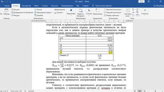Open the Quick Parts express blocks icon

pos(134,9)
